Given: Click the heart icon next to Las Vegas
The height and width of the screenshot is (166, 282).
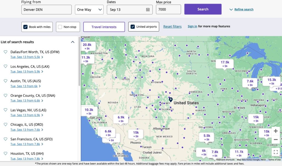Looking at the screenshot, I should 6,110.
